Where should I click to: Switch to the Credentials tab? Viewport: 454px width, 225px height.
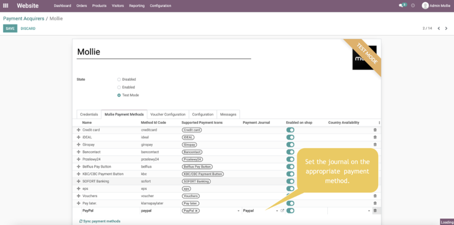coord(89,115)
